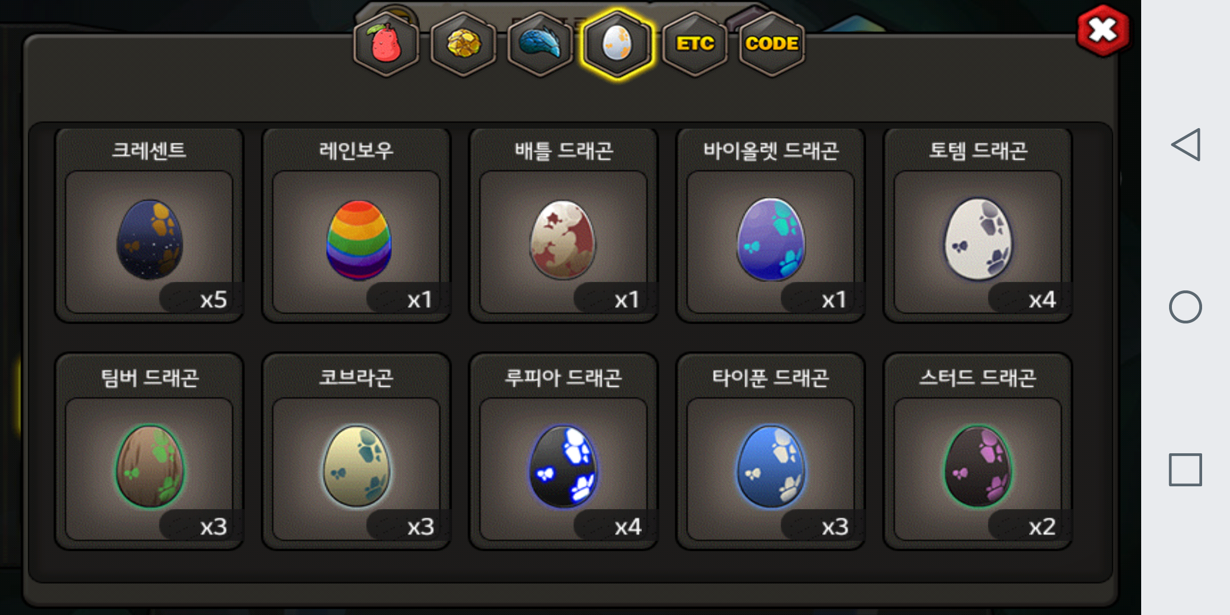1230x615 pixels.
Task: Open the blue dragon tab
Action: [540, 44]
